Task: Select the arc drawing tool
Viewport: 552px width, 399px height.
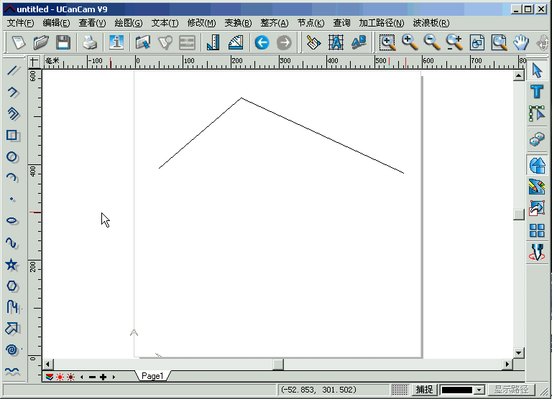Action: click(x=12, y=178)
